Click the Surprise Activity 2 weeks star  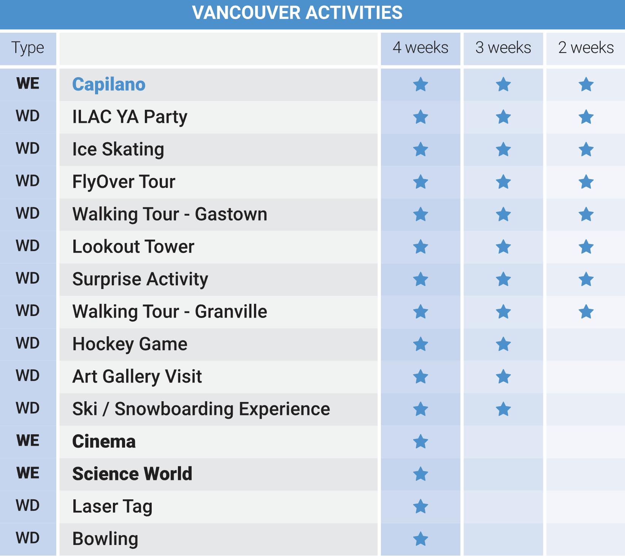(586, 279)
